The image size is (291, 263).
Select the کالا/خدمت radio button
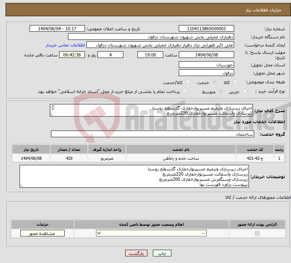coord(188,82)
